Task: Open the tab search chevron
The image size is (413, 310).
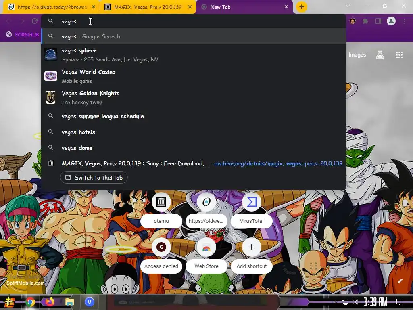Action: (x=348, y=6)
